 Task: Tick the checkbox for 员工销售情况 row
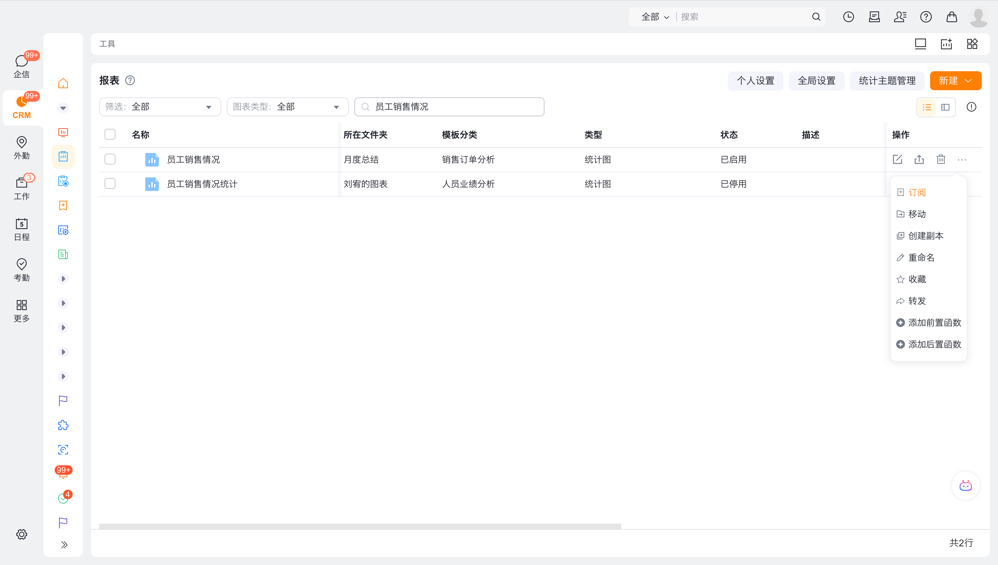point(110,159)
